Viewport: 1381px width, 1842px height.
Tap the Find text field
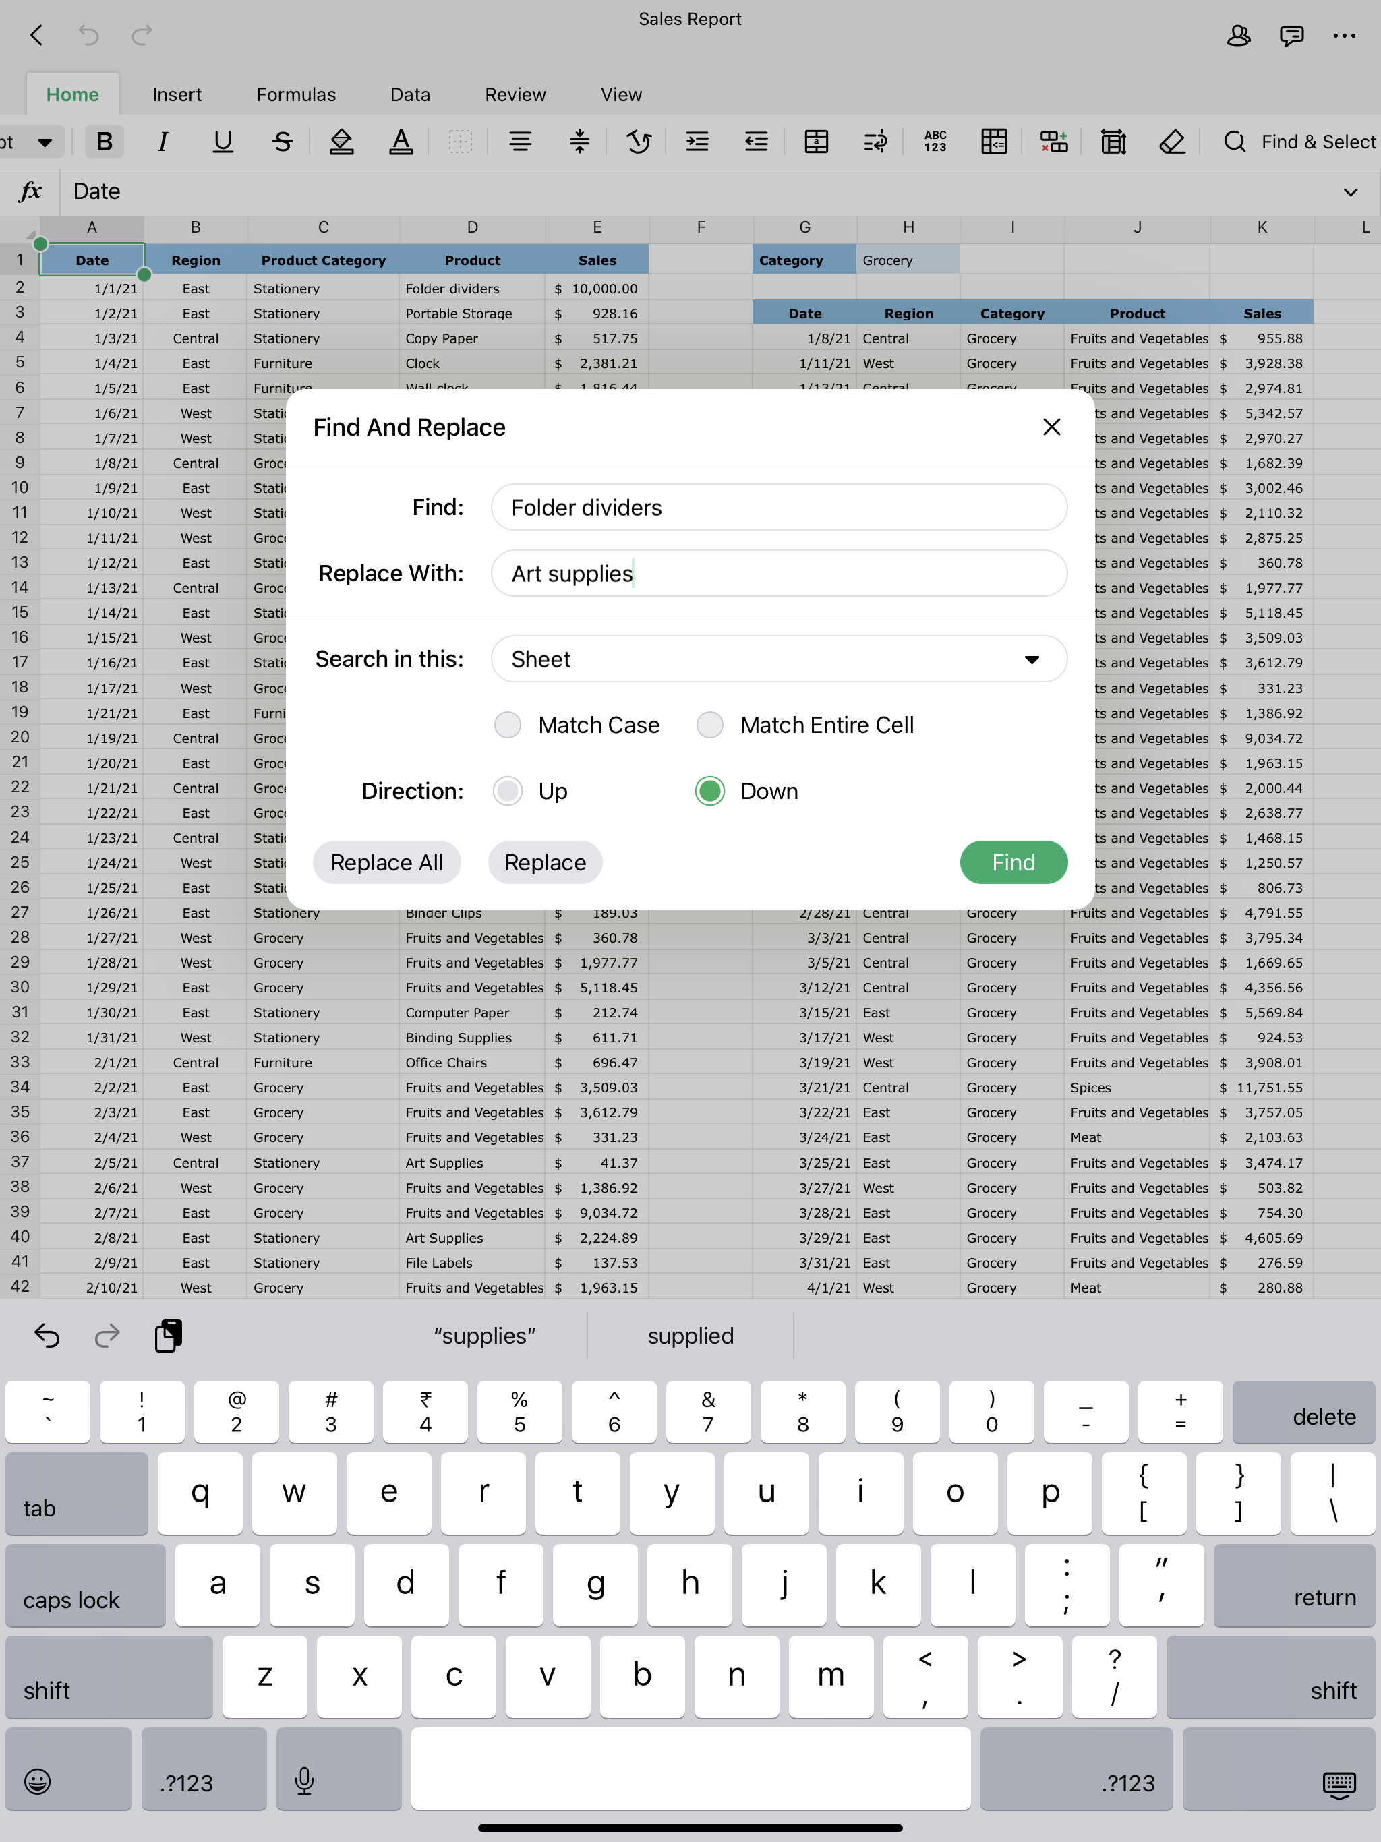(779, 507)
